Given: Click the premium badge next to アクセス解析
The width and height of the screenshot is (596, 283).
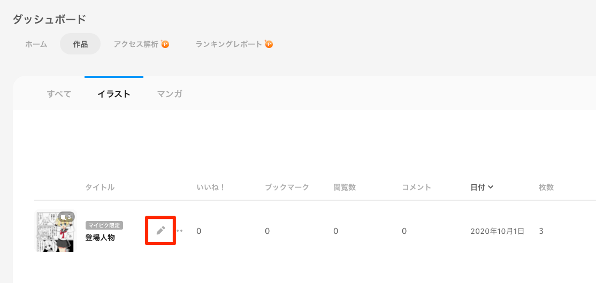Looking at the screenshot, I should pyautogui.click(x=165, y=44).
